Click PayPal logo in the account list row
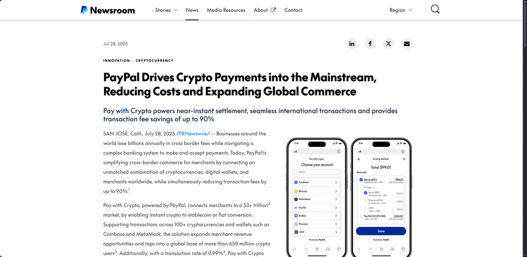The width and height of the screenshot is (527, 257). tap(296, 208)
